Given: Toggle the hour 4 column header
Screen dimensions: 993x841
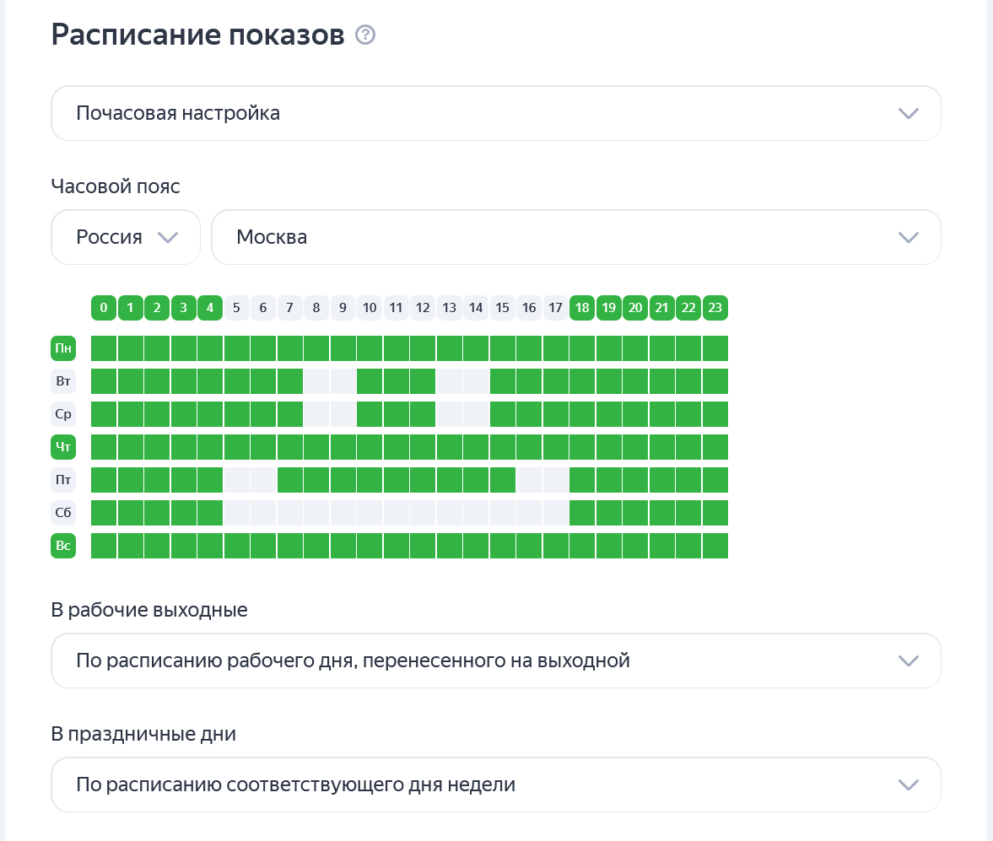Looking at the screenshot, I should point(210,307).
